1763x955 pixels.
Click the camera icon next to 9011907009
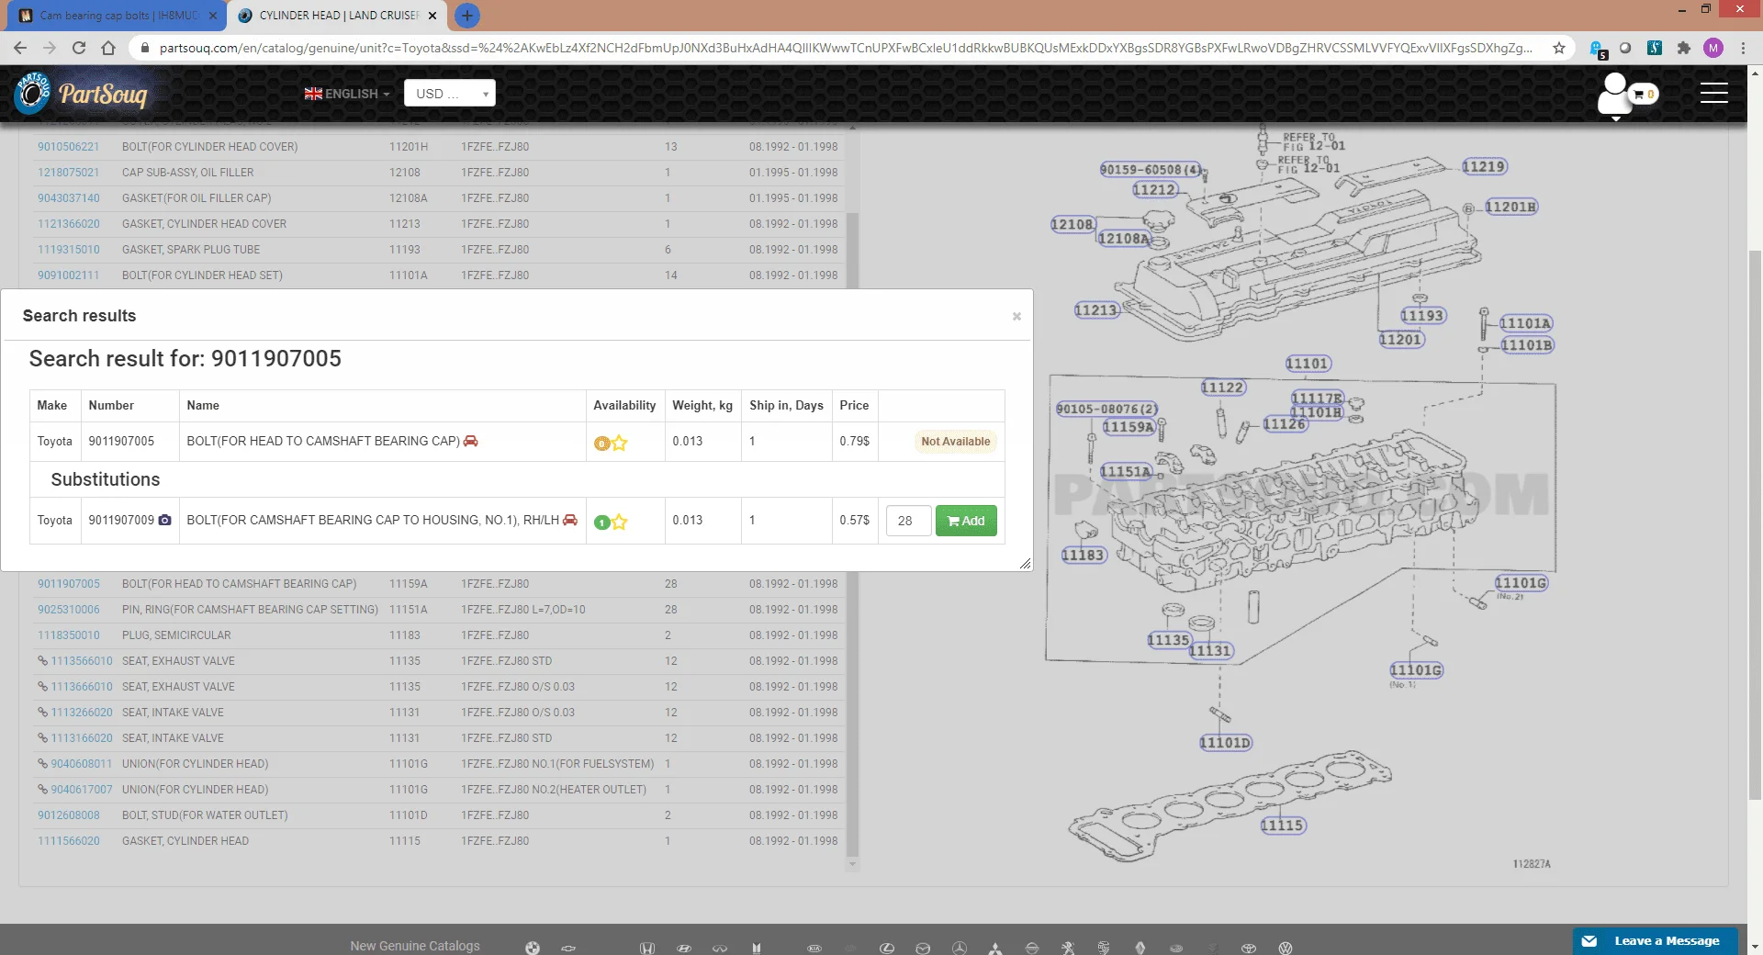pos(165,520)
